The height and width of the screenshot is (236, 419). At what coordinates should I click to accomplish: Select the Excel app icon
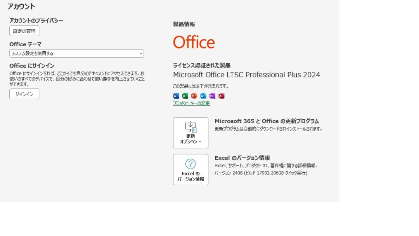tap(185, 96)
